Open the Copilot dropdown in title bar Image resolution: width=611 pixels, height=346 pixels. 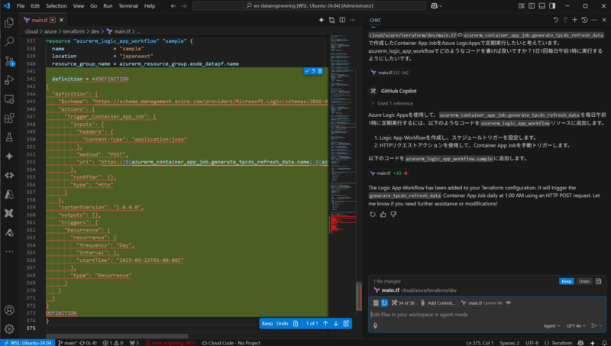[x=436, y=6]
